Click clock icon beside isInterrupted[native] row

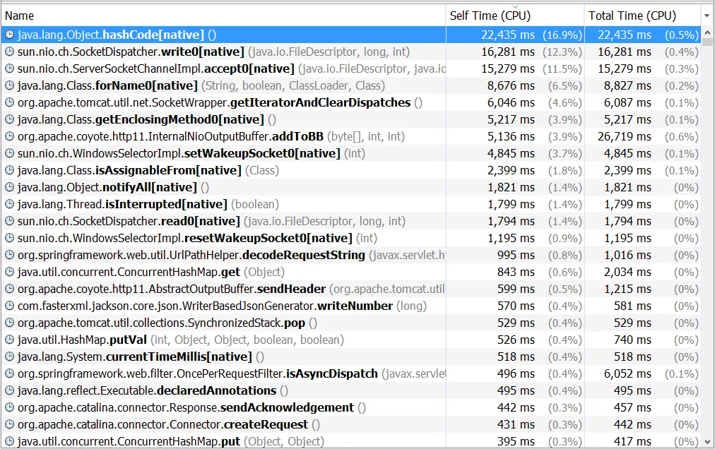tap(9, 204)
